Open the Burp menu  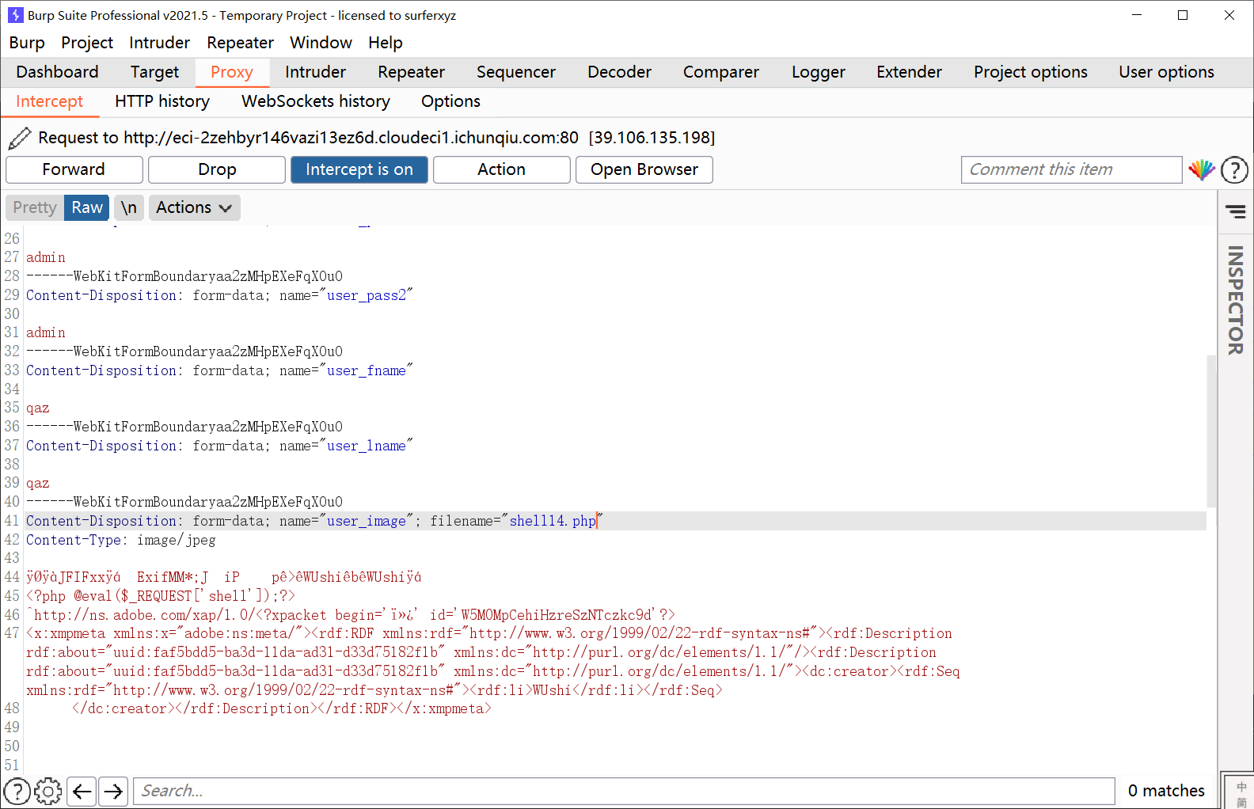pos(27,43)
